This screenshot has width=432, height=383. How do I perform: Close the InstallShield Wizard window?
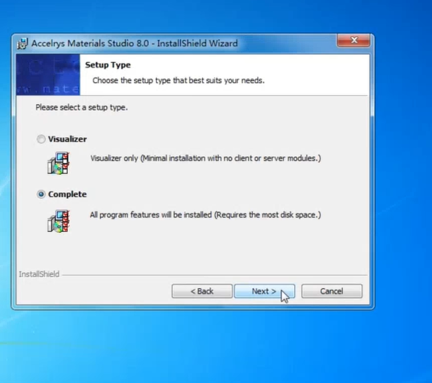pyautogui.click(x=353, y=41)
